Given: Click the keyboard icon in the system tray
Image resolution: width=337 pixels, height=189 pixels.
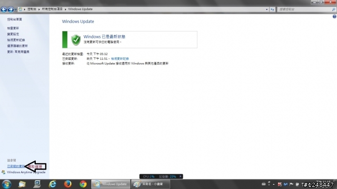Looking at the screenshot, I should (263, 184).
